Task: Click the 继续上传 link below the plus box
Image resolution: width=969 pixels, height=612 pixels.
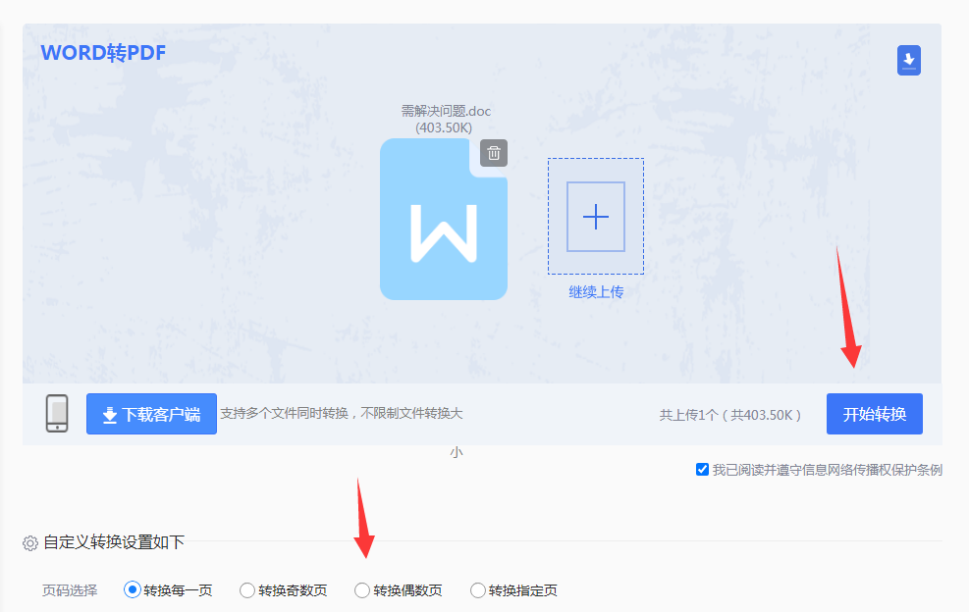Action: pos(595,292)
